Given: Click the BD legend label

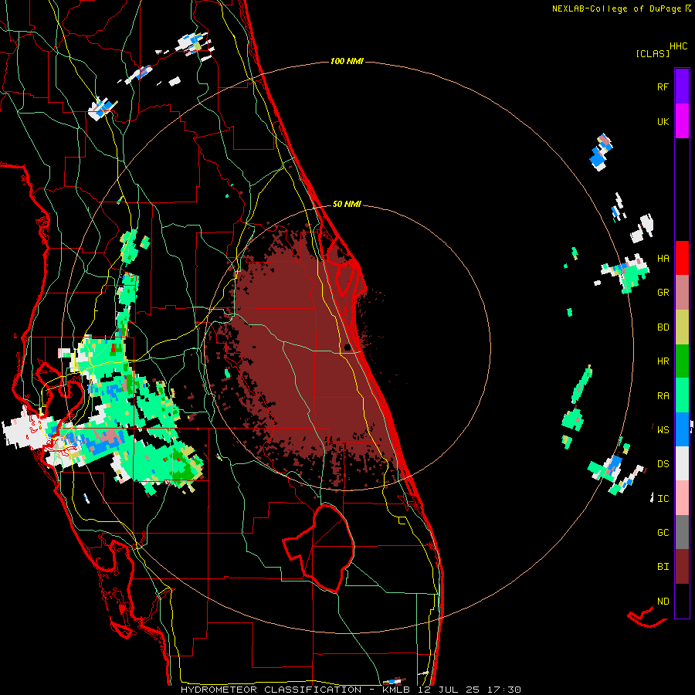Looking at the screenshot, I should pyautogui.click(x=663, y=327).
